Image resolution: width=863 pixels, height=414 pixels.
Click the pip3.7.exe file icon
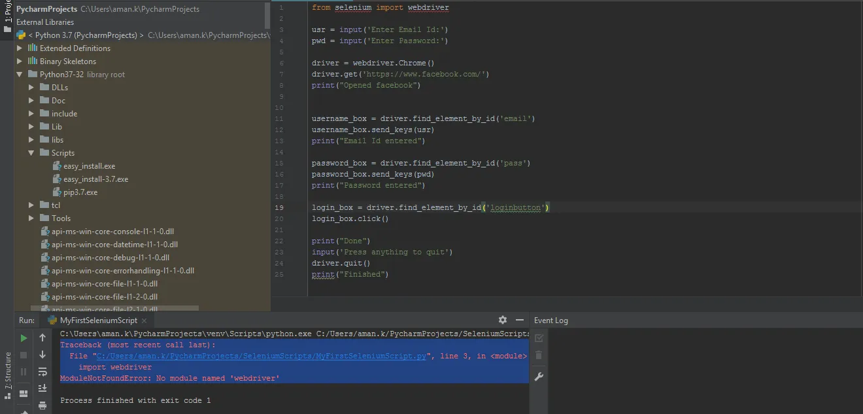[57, 192]
